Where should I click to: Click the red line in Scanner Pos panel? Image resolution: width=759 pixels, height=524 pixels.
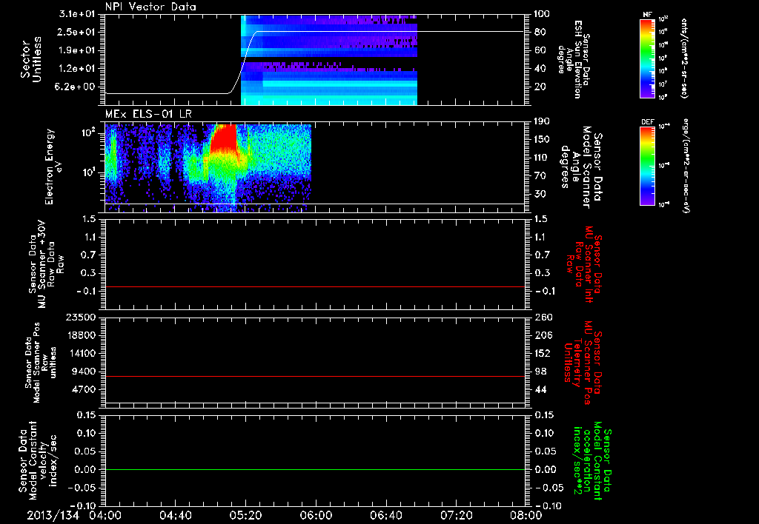[x=314, y=376]
